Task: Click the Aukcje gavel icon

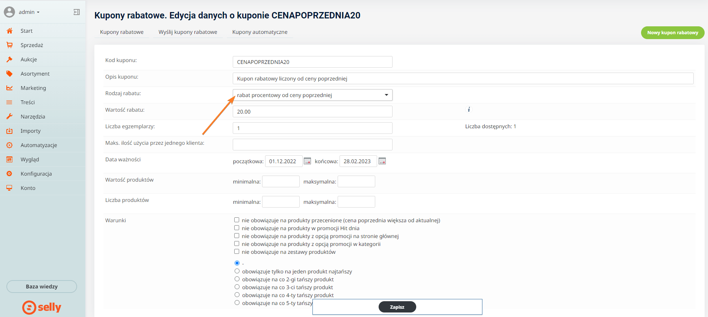Action: coord(9,59)
